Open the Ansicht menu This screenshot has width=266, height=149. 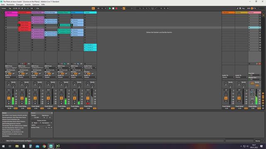[28, 5]
